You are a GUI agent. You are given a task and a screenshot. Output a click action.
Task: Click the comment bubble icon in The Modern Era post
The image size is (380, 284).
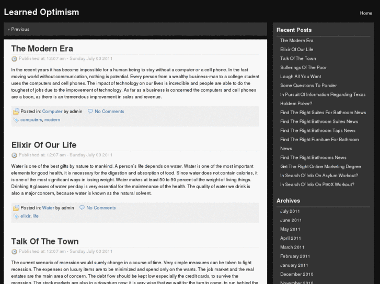[90, 111]
